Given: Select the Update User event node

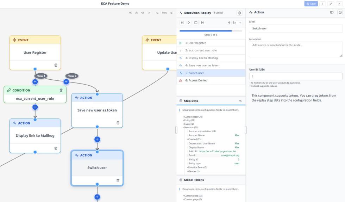Looking at the screenshot, I should pyautogui.click(x=159, y=53).
